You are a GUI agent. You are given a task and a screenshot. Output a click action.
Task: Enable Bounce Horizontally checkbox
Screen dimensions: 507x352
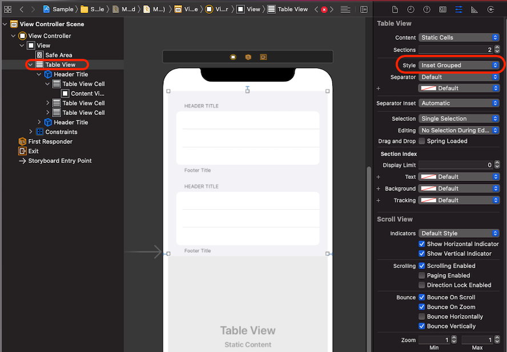point(421,317)
